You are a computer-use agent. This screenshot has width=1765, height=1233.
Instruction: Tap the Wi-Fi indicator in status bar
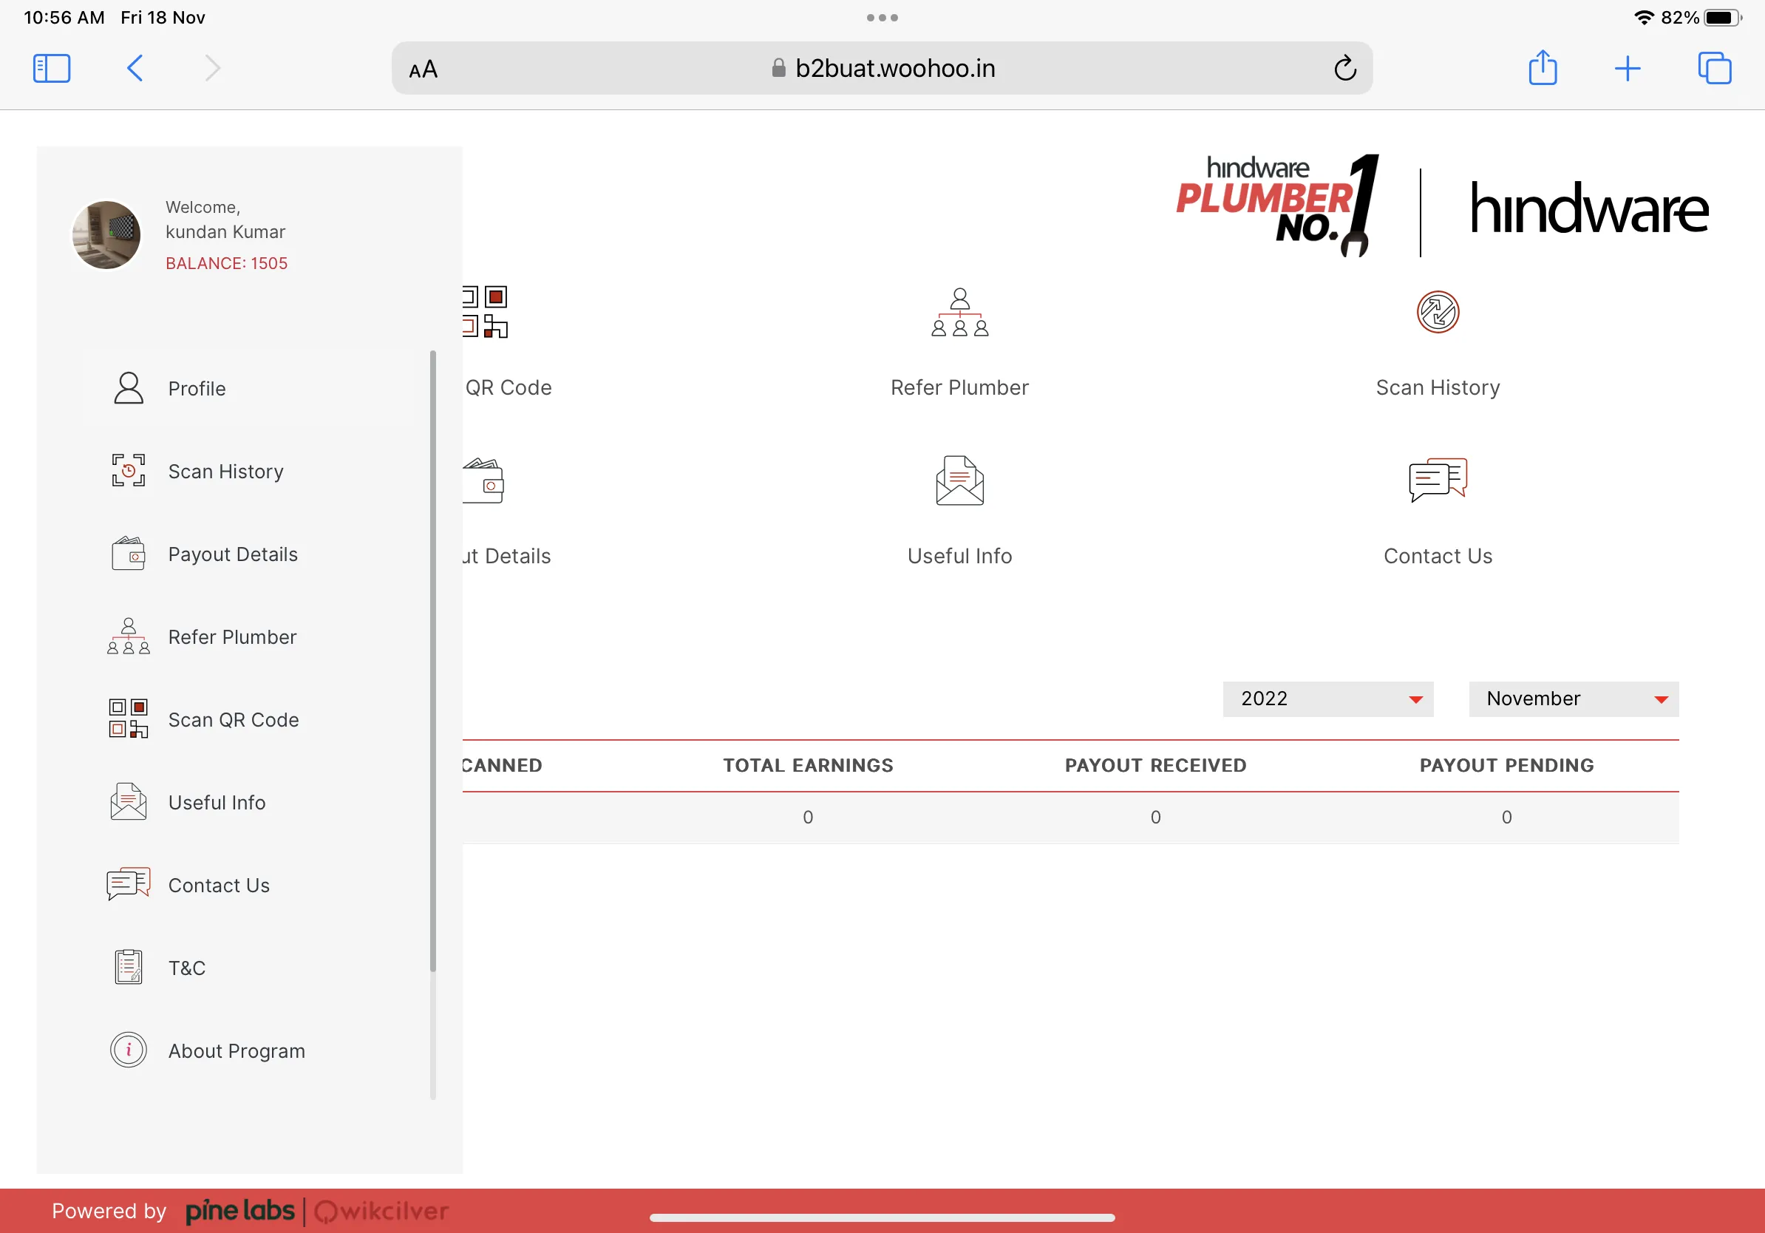tap(1644, 17)
